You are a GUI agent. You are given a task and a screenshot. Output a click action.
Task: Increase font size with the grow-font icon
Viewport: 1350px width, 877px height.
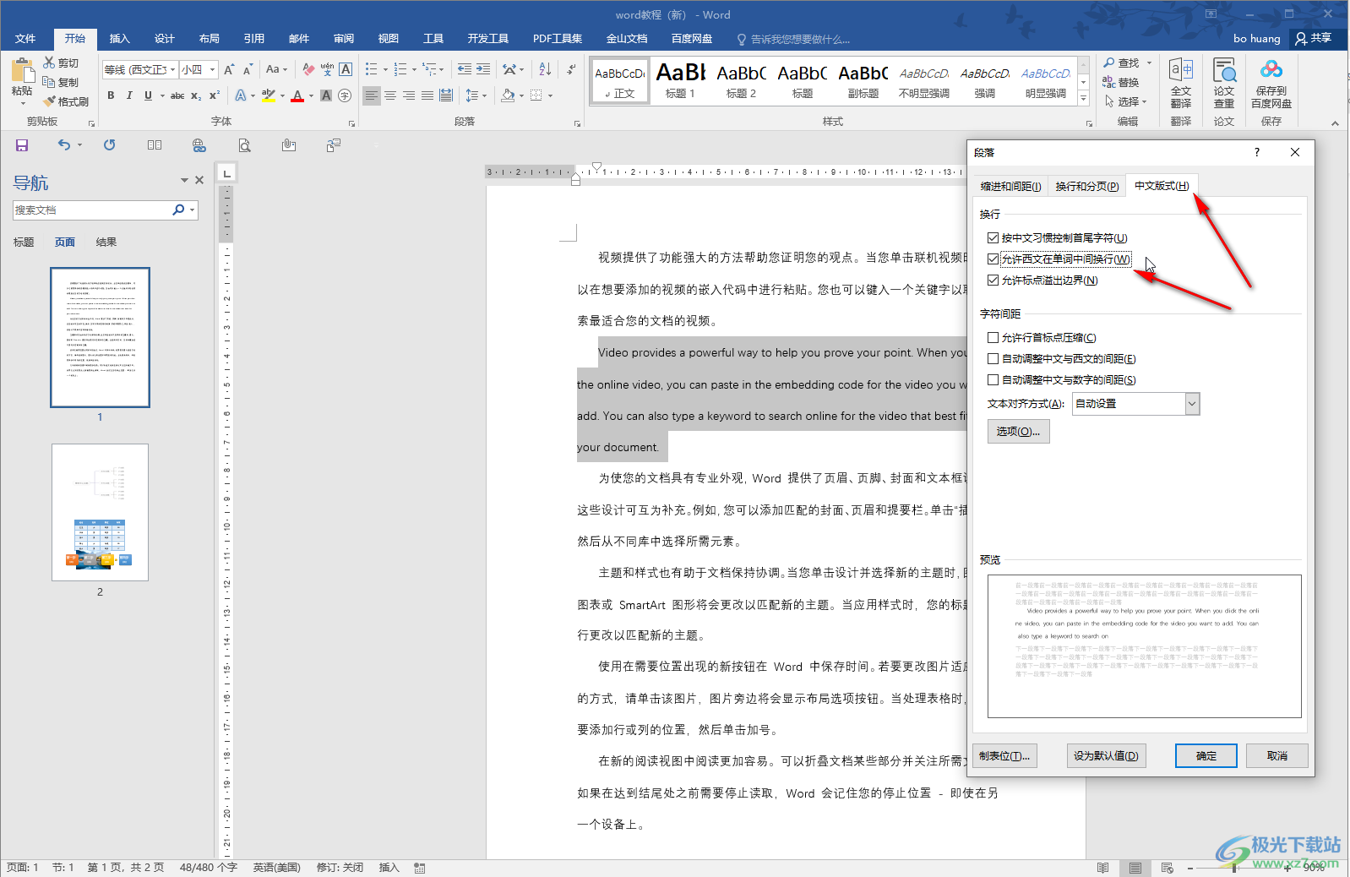click(229, 69)
